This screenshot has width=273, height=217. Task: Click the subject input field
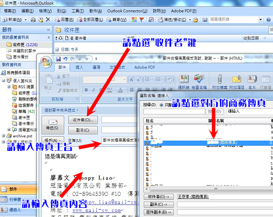[119, 140]
